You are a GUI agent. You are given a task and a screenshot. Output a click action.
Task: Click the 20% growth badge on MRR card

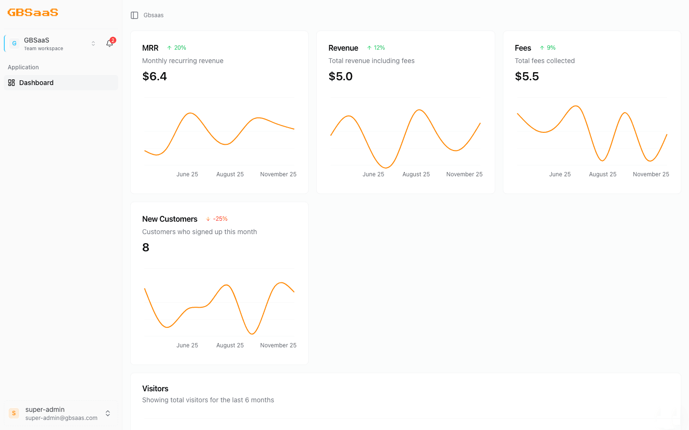click(177, 47)
